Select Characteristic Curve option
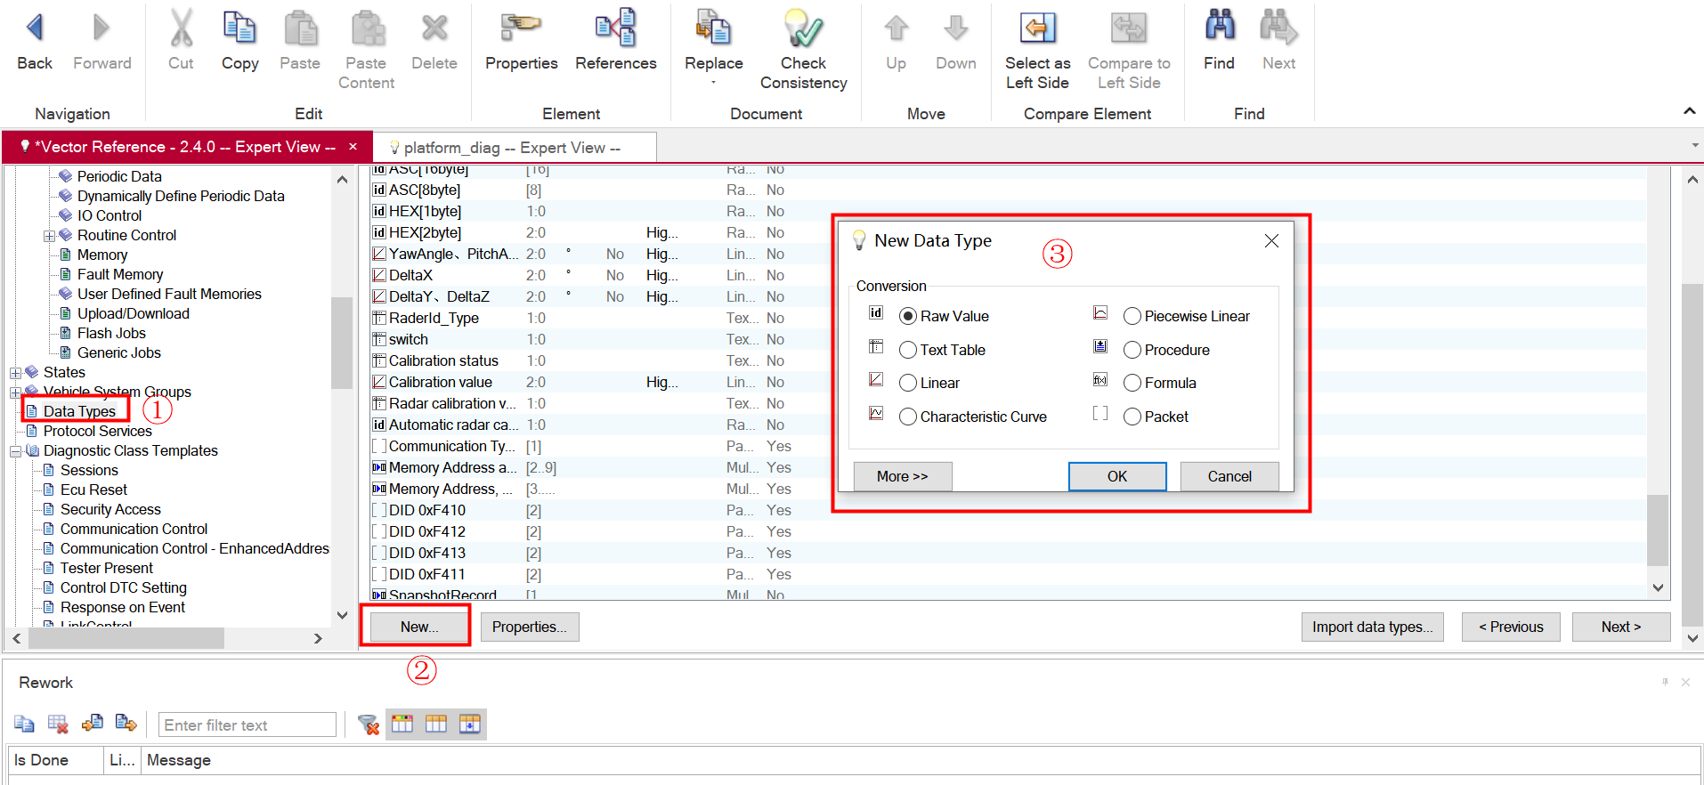This screenshot has width=1704, height=785. (908, 417)
